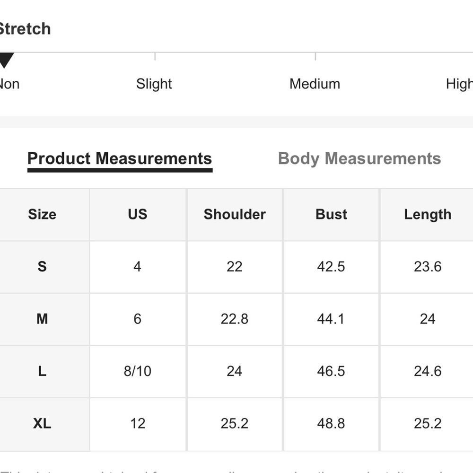Select the S size row label
This screenshot has width=473, height=473.
tap(42, 267)
